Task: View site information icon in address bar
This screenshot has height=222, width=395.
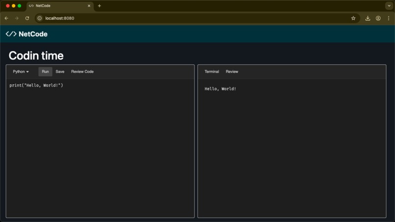Action: tap(40, 18)
